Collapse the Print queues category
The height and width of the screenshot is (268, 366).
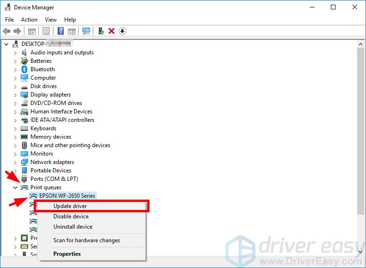point(15,187)
